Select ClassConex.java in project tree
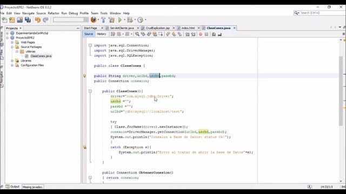Image resolution: width=346 pixels, height=194 pixels. 41,56
